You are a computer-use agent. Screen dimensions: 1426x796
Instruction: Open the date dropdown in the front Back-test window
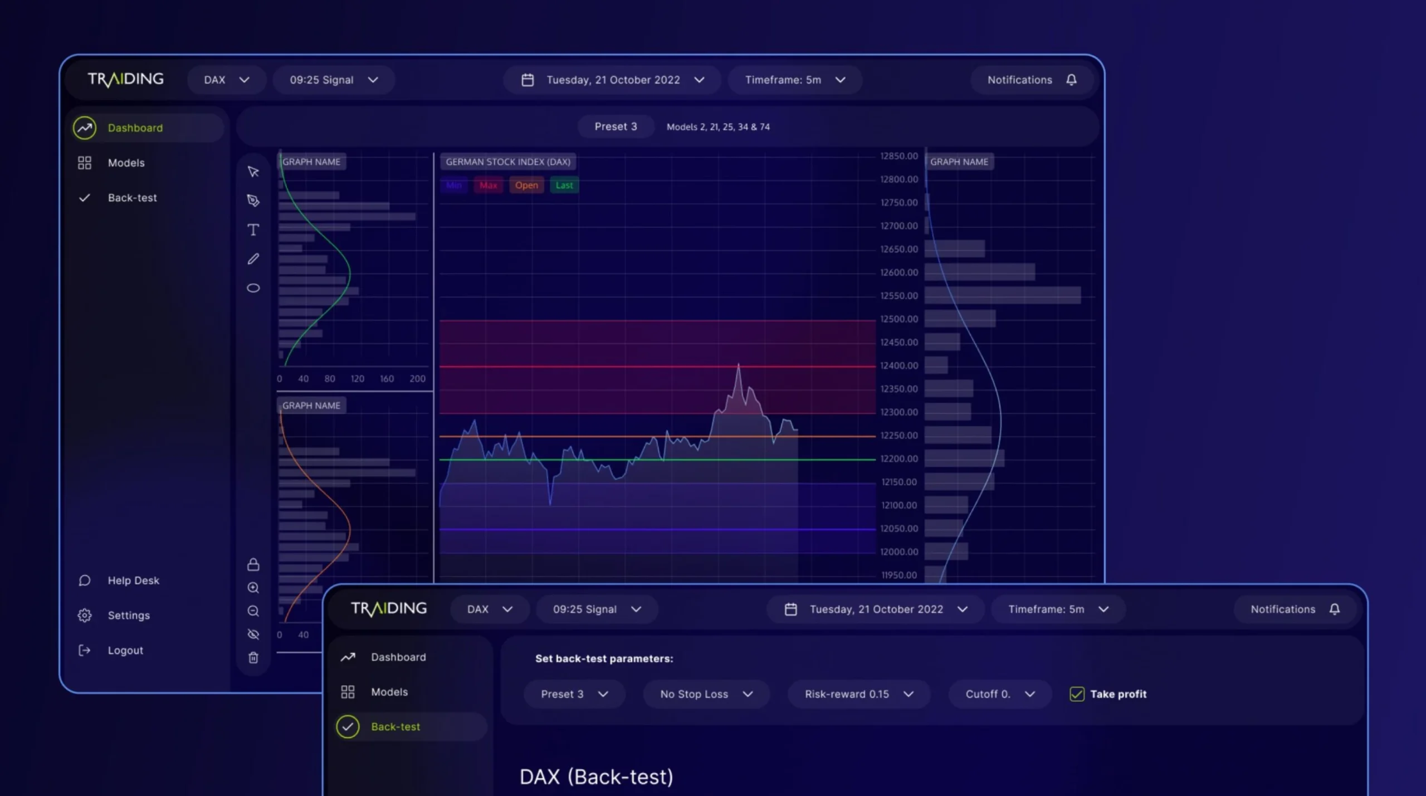pos(876,609)
